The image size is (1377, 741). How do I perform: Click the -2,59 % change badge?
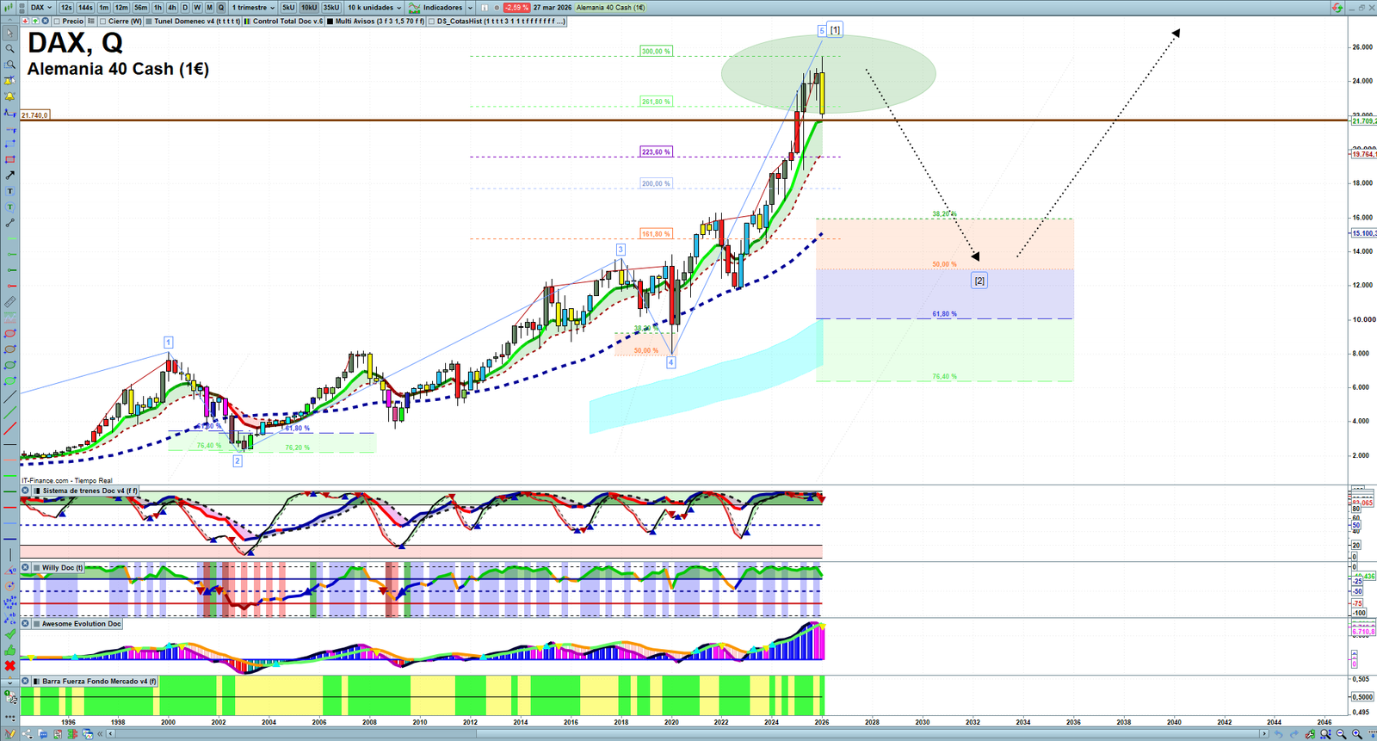pyautogui.click(x=516, y=8)
